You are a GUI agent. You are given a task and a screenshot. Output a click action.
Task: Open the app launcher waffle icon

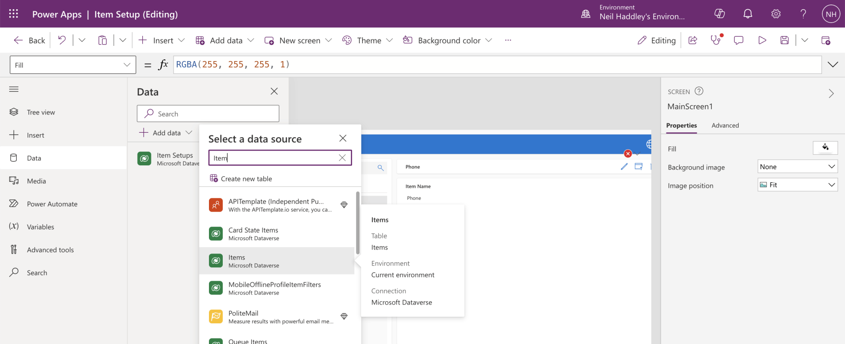tap(13, 14)
